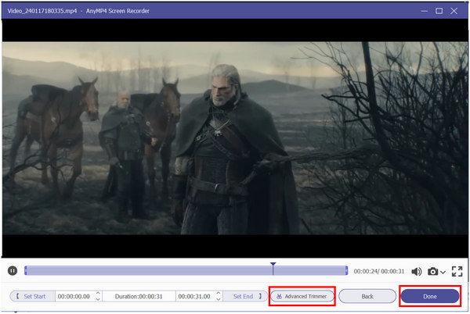Go Back to the previous screen
Screen dimensions: 470x314
[367, 297]
